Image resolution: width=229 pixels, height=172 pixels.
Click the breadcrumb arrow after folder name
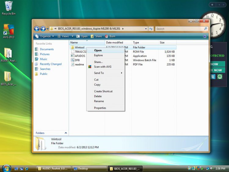tap(123, 29)
